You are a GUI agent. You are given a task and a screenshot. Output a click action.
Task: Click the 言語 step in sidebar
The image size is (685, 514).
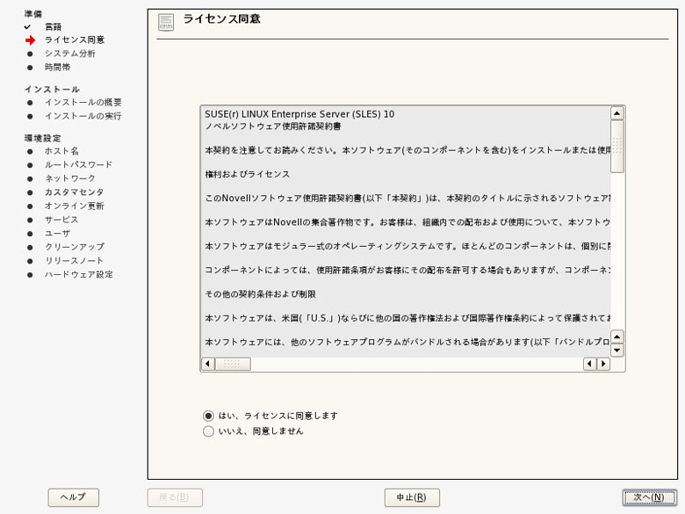(54, 26)
